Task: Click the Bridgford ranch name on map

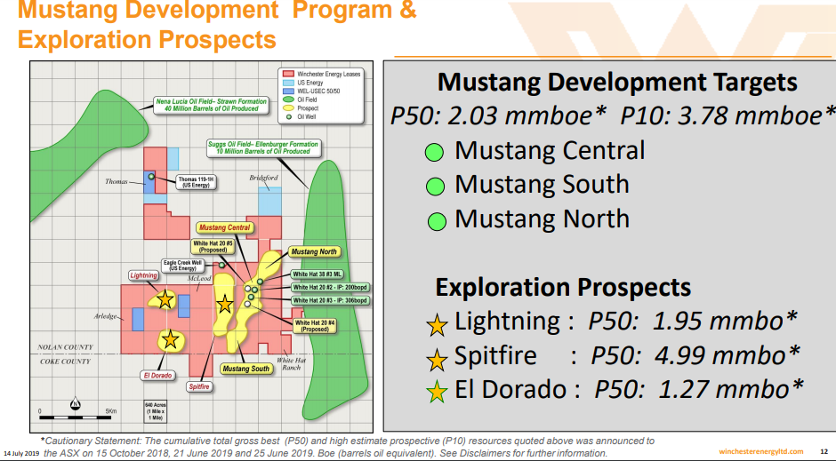Action: click(x=263, y=178)
